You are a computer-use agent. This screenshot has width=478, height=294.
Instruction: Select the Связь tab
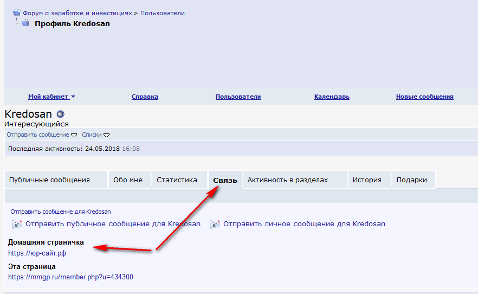point(225,180)
